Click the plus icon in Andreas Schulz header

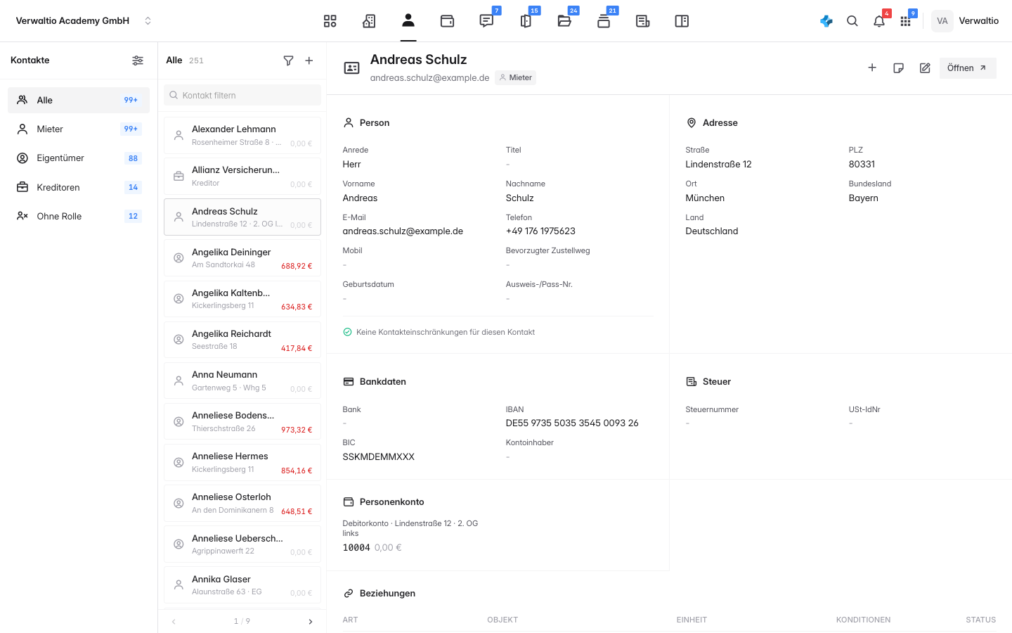click(x=872, y=68)
